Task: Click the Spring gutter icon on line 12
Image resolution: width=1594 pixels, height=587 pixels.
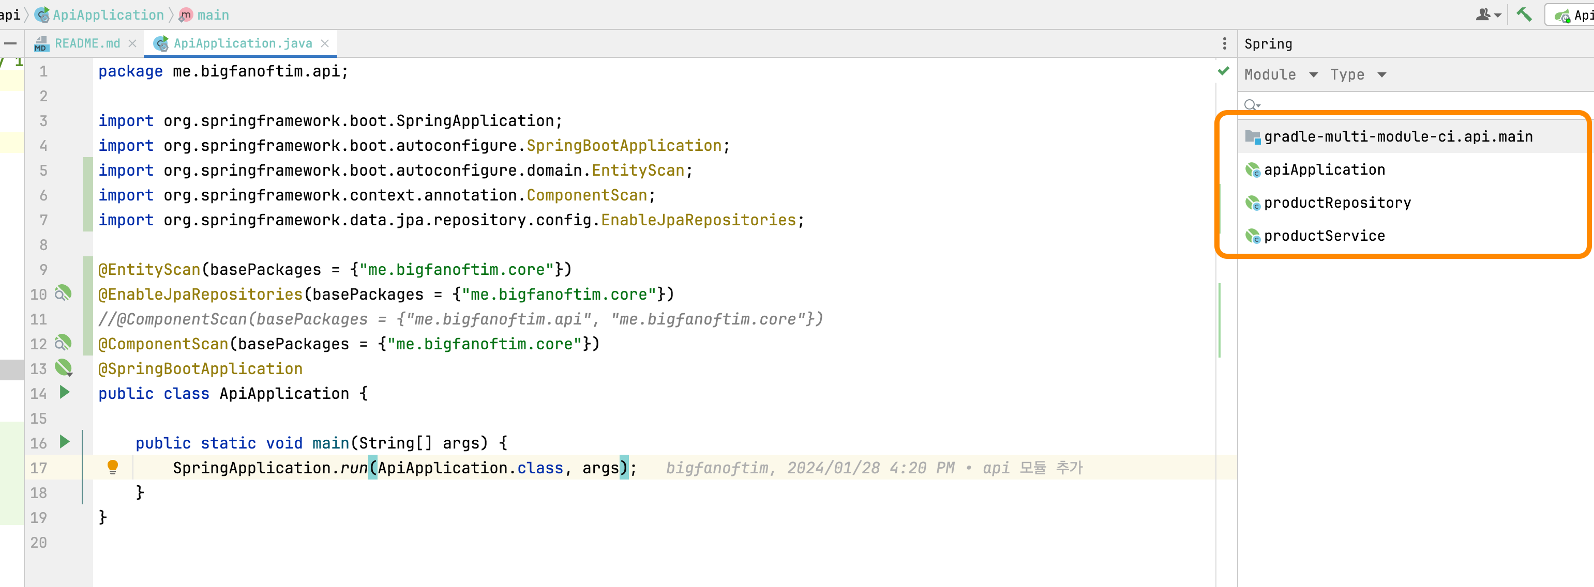Action: (63, 343)
